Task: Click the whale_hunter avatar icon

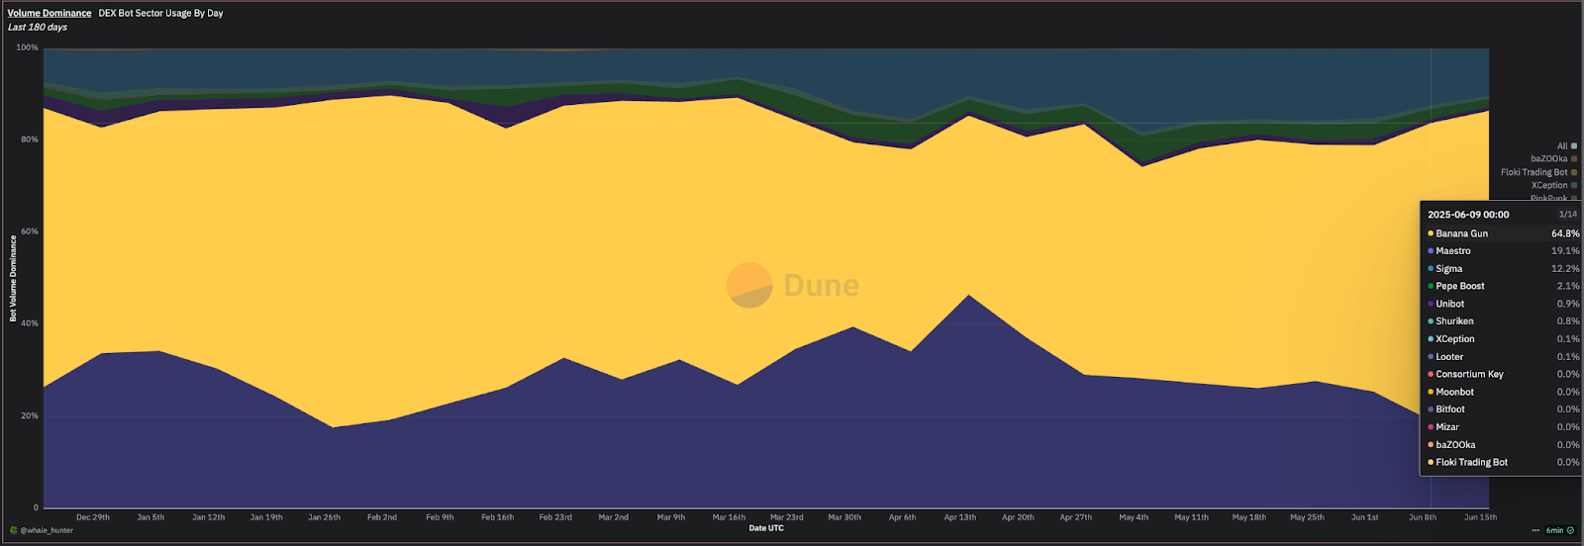Action: pos(14,530)
